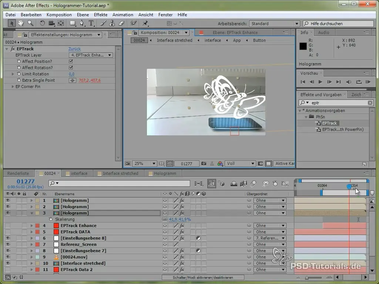Hide layer 1 Hologramm eye
The height and width of the screenshot is (284, 379).
(8, 200)
